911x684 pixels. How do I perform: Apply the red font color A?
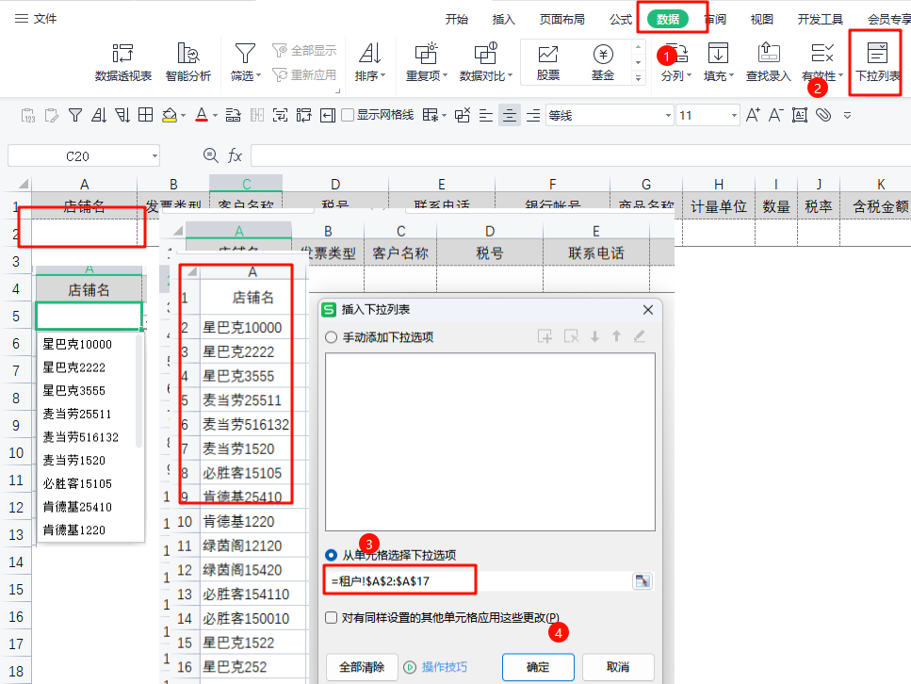pos(202,115)
